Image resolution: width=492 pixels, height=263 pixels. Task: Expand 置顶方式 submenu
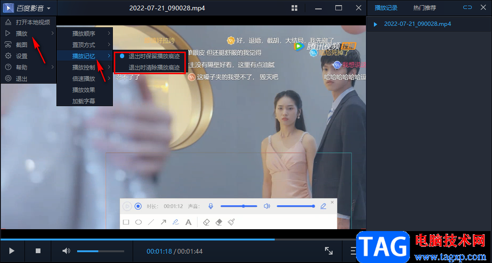(84, 45)
